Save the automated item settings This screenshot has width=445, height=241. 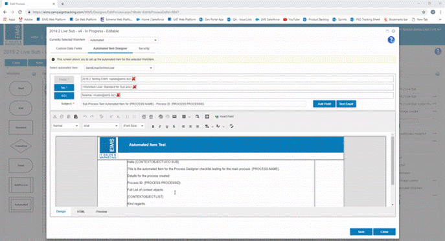coord(361,232)
